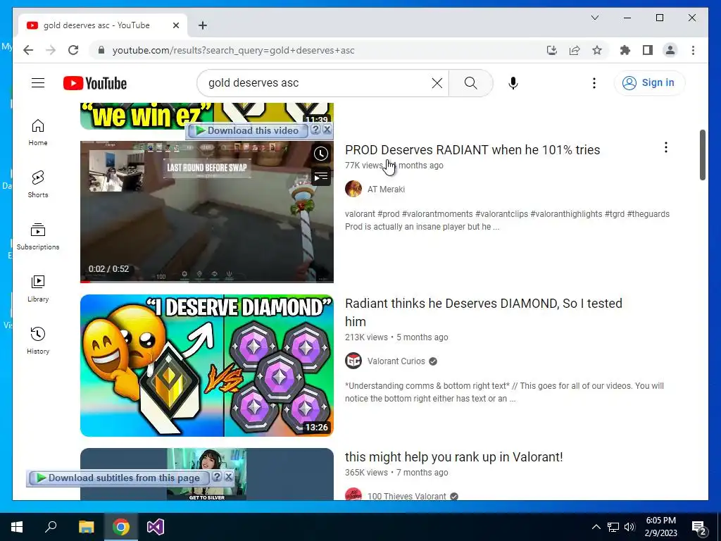Viewport: 721px width, 541px height.
Task: Click the PROD video preview thumbnail
Action: point(207,211)
